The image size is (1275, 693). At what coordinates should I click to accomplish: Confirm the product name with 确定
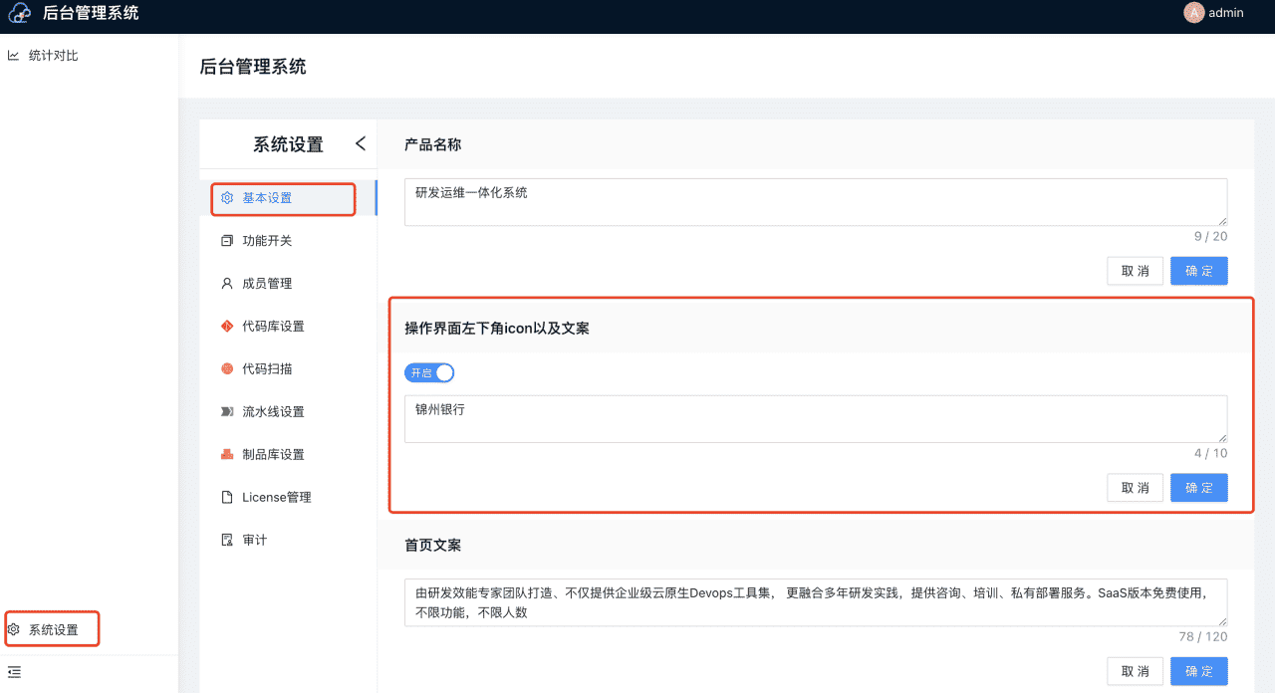click(x=1198, y=270)
